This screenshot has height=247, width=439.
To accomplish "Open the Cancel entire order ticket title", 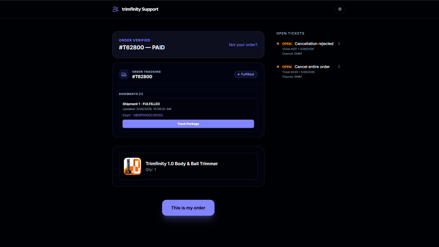I will click(x=312, y=67).
